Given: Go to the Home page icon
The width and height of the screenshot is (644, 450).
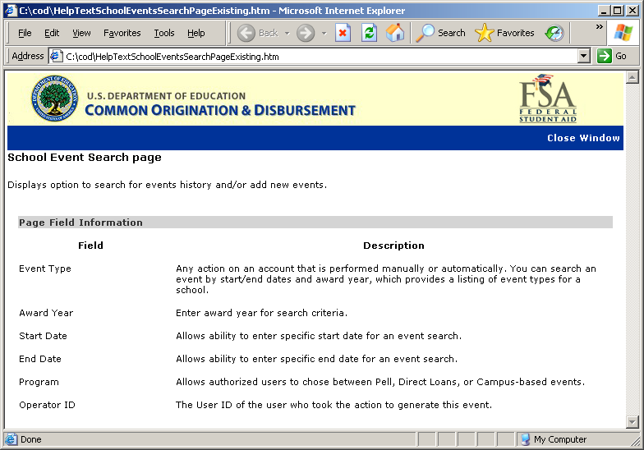Looking at the screenshot, I should pos(395,33).
